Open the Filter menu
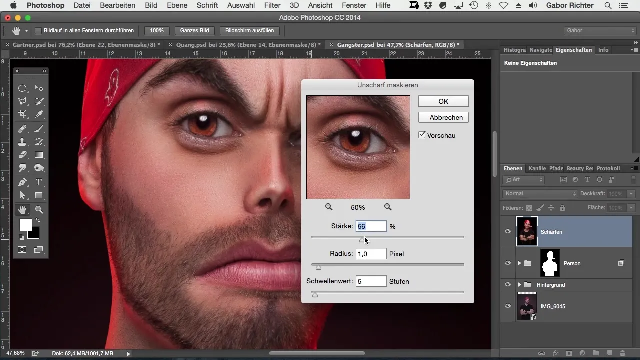The image size is (640, 360). click(272, 5)
